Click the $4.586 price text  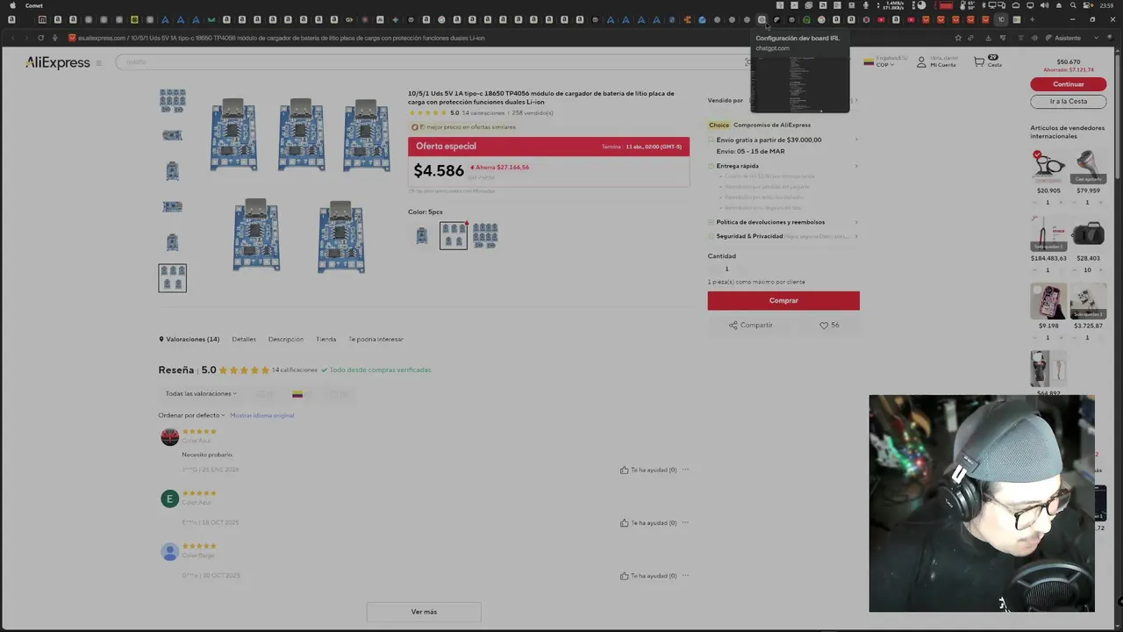coord(439,171)
